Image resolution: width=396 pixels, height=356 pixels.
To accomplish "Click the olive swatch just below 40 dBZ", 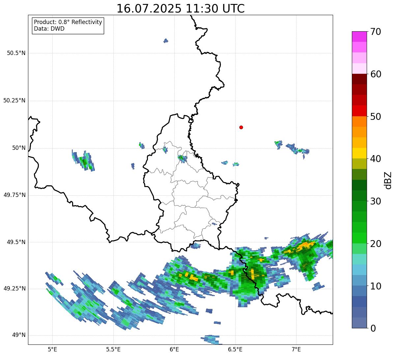I will pyautogui.click(x=359, y=164).
